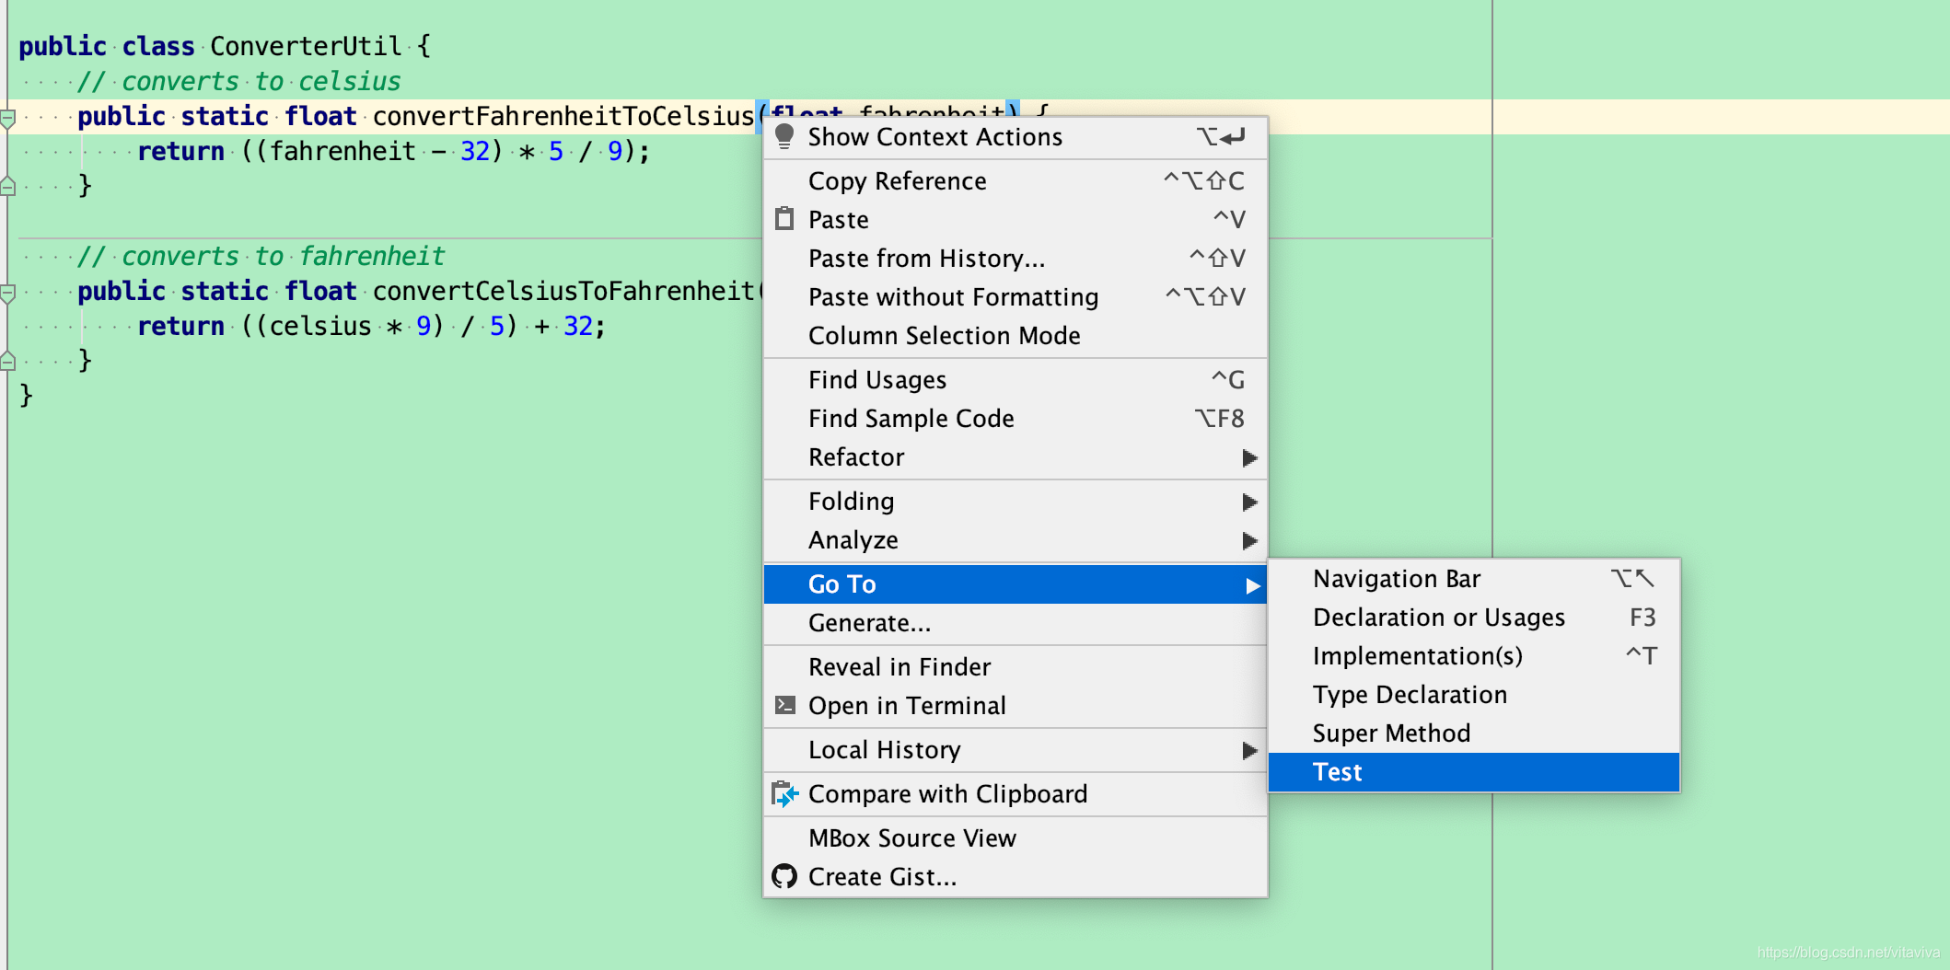Open the Folding menu entry
Screen dimensions: 1950x970
[x=1016, y=502]
